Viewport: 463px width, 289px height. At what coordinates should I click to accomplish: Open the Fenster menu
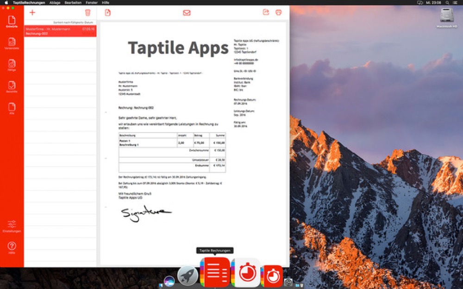[92, 2]
